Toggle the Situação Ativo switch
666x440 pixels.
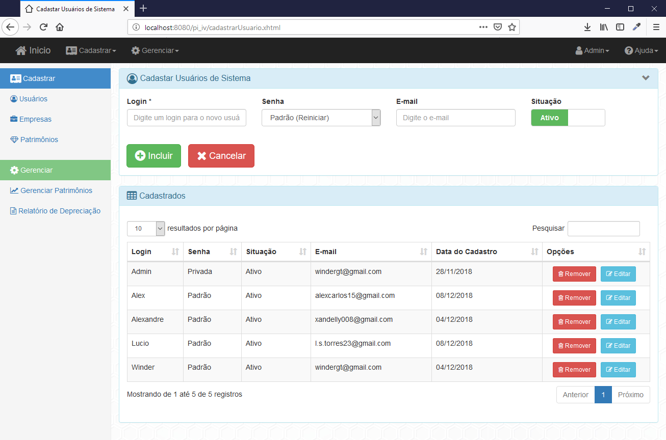pyautogui.click(x=568, y=118)
